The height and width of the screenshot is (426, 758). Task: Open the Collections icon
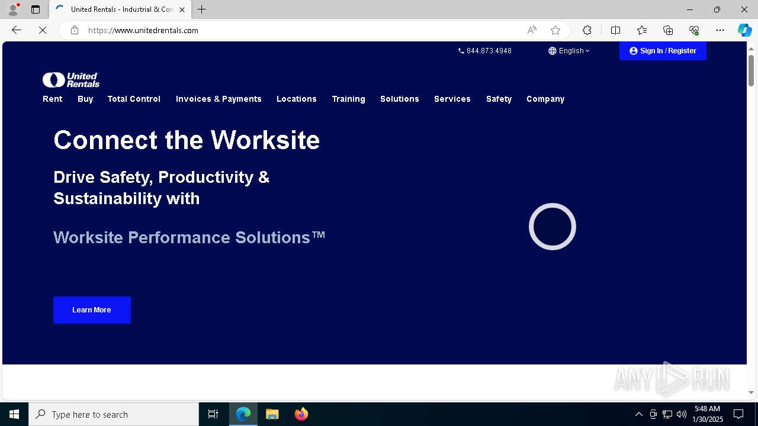(x=668, y=30)
